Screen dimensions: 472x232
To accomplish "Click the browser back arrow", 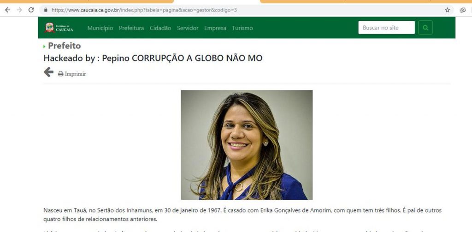I will [x=7, y=10].
